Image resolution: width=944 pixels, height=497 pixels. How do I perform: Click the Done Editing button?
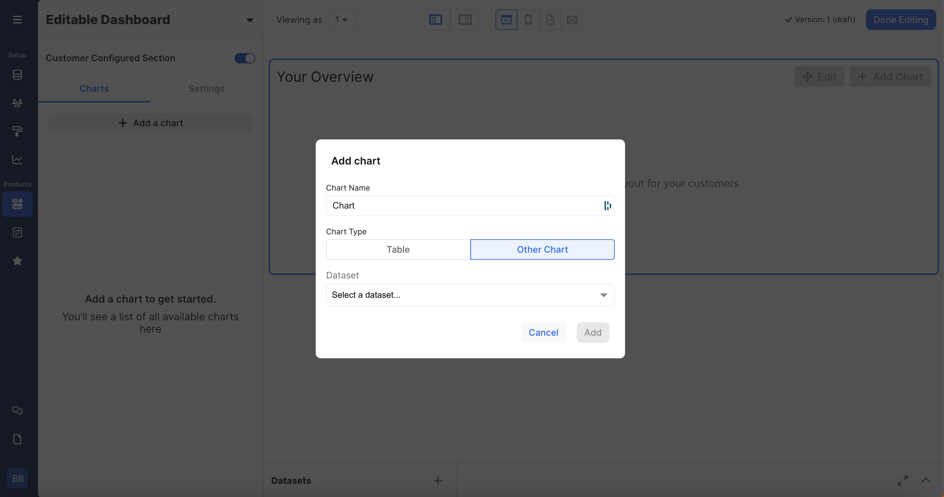(x=901, y=19)
